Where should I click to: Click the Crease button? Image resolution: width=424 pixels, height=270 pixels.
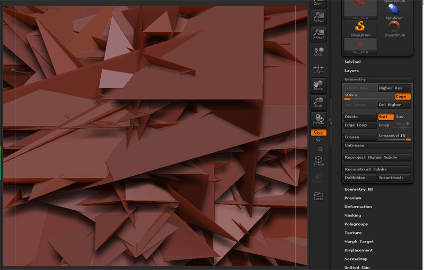click(360, 137)
